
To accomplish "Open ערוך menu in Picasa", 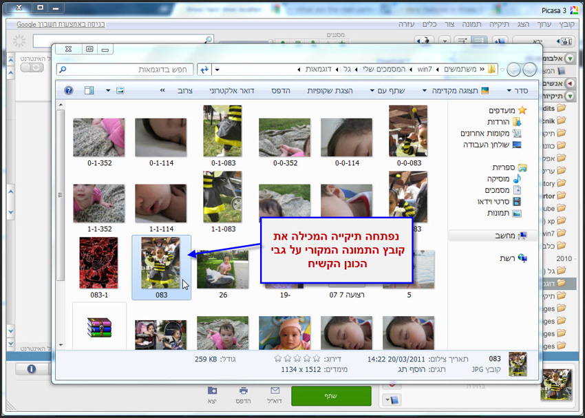I will (544, 24).
